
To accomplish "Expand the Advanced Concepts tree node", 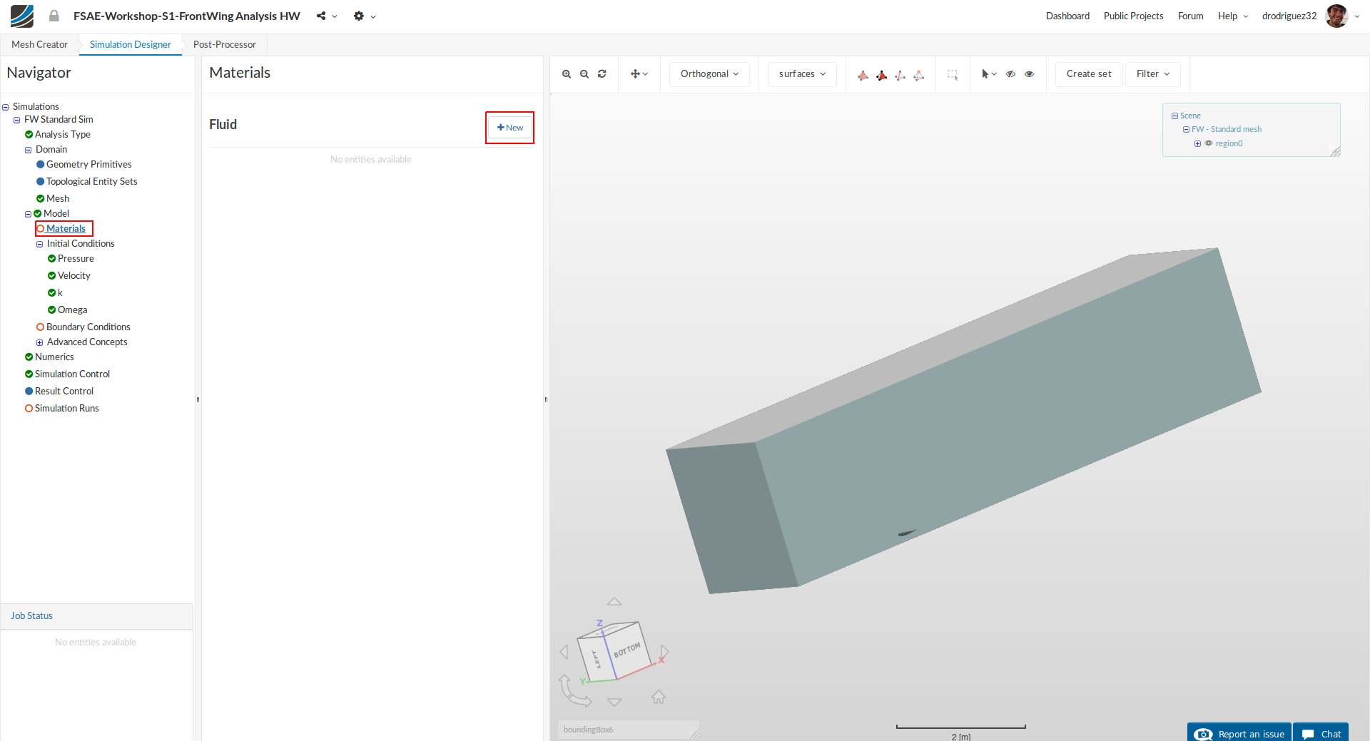I will [x=40, y=342].
